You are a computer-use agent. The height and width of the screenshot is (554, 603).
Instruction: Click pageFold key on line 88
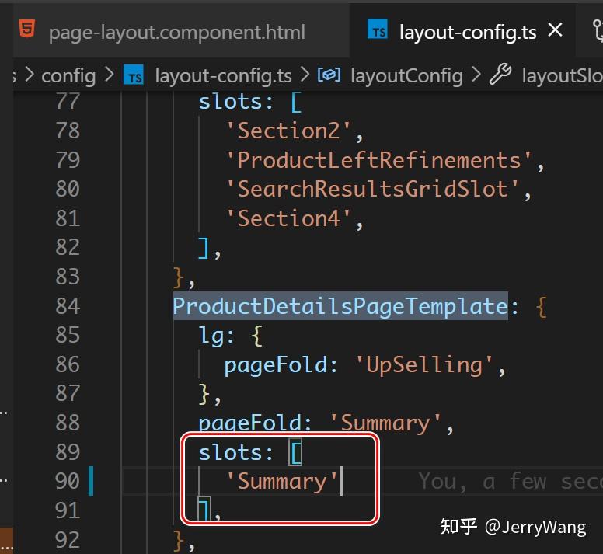tap(250, 423)
